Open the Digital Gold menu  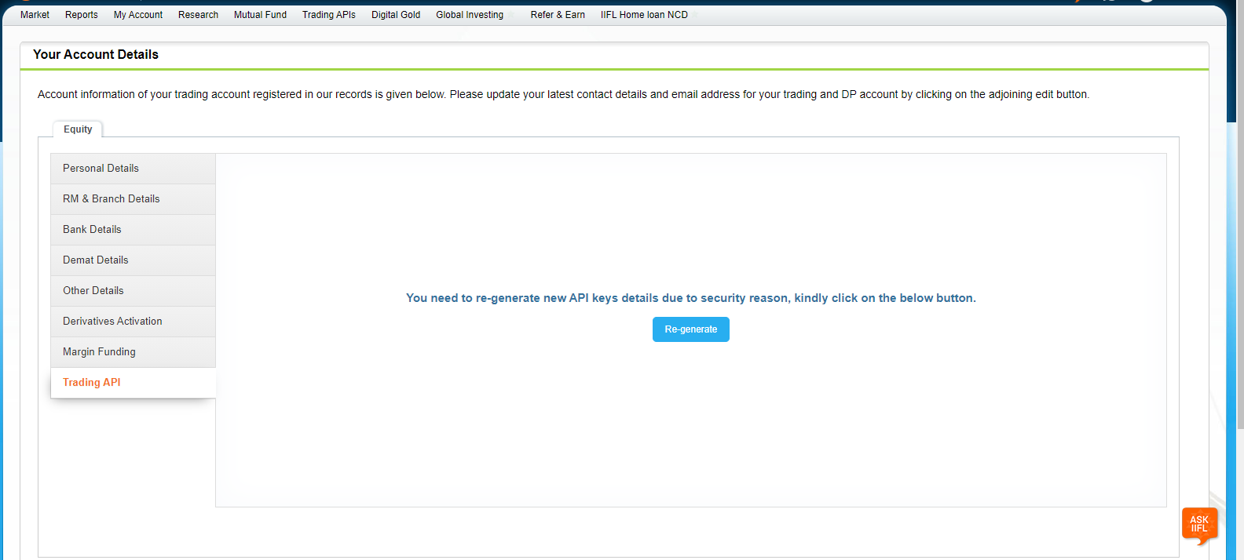point(396,15)
